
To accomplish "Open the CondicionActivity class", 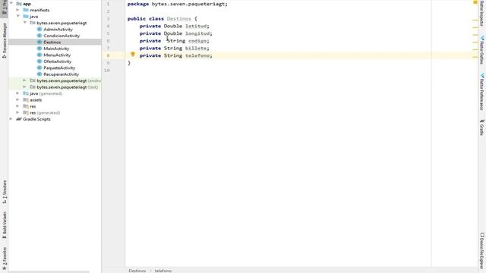I will click(x=62, y=36).
